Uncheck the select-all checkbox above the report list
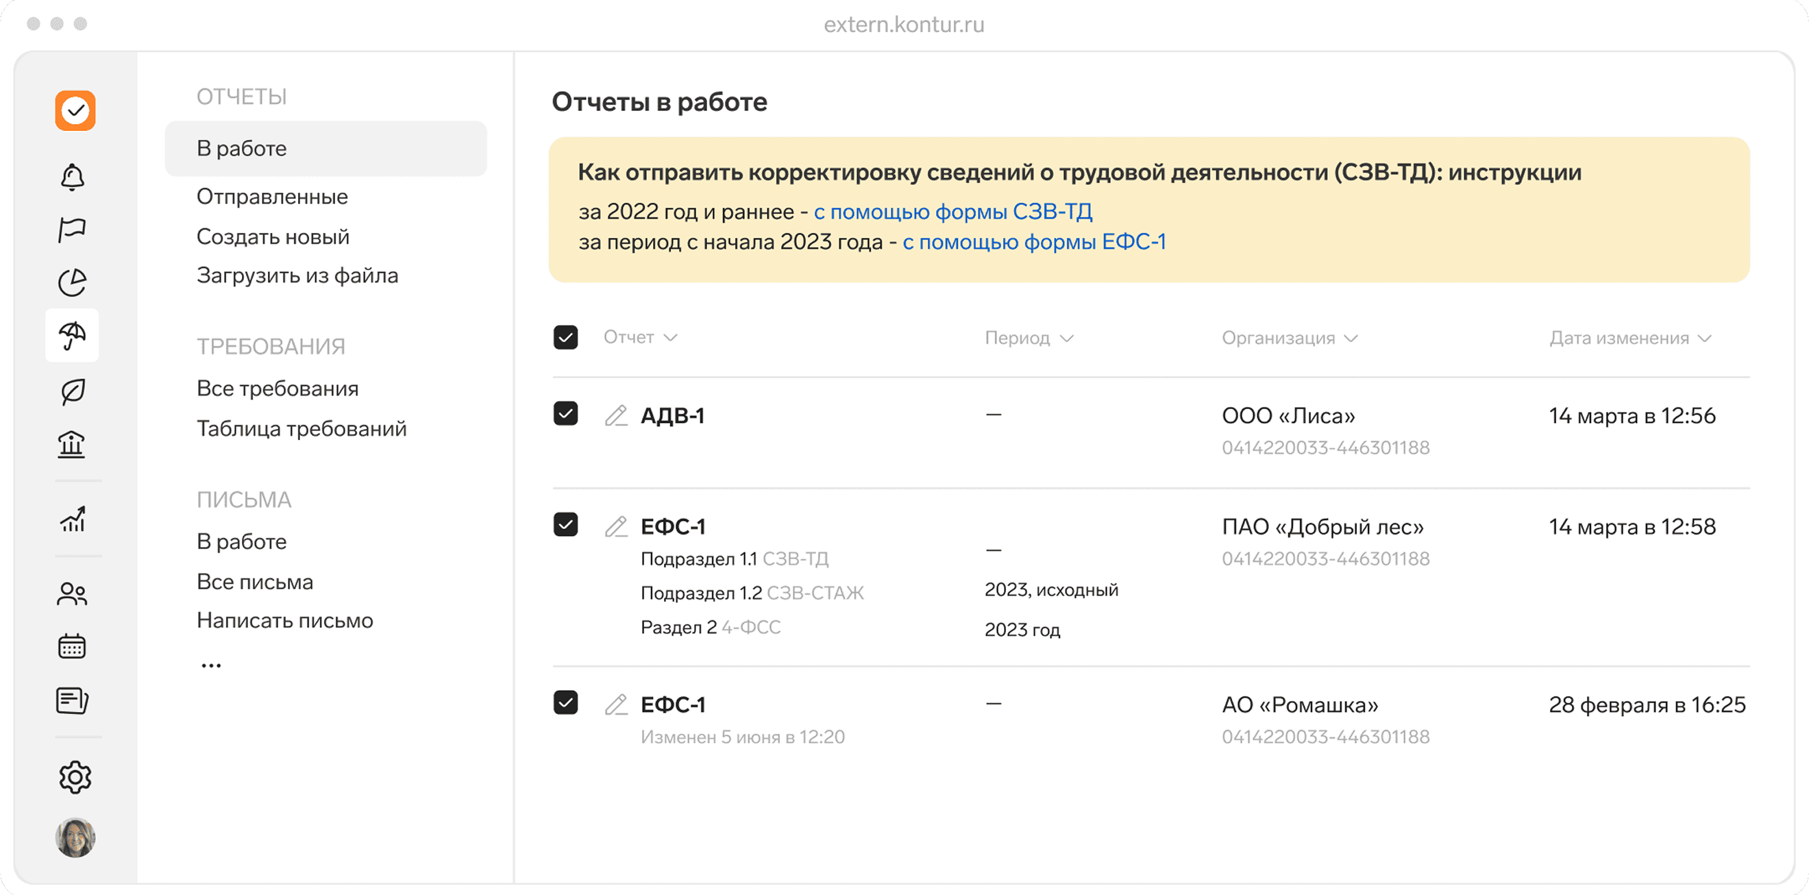This screenshot has width=1809, height=895. pos(565,338)
